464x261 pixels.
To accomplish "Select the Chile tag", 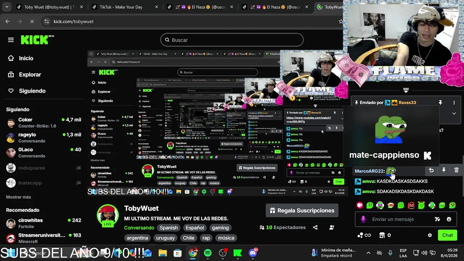I will 188,238.
